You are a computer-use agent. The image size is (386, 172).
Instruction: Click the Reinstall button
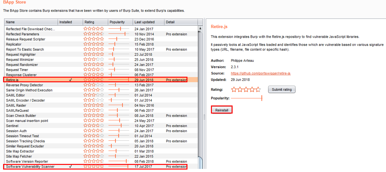pos(221,110)
